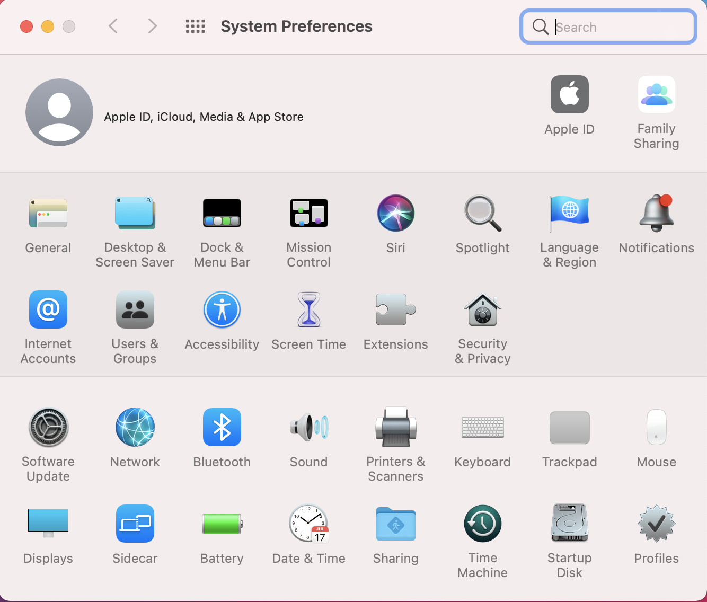707x602 pixels.
Task: Go back with the left chevron
Action: [x=113, y=26]
